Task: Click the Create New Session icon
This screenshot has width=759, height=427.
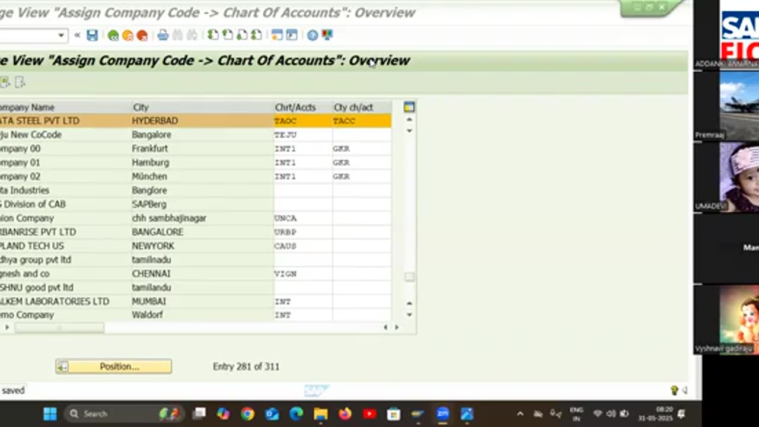Action: pos(277,36)
